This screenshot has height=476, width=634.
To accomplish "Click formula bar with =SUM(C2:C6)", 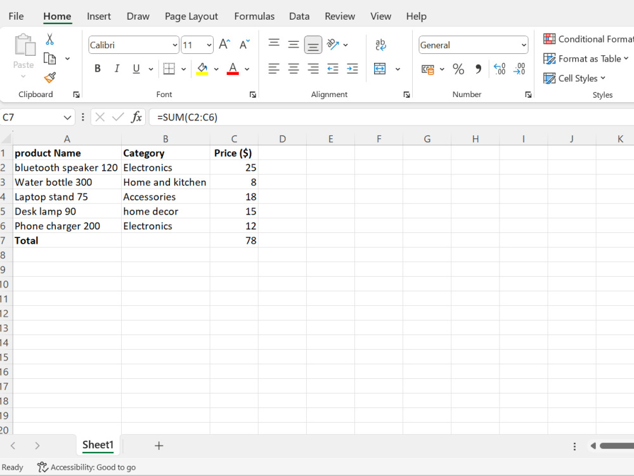I will (x=391, y=117).
